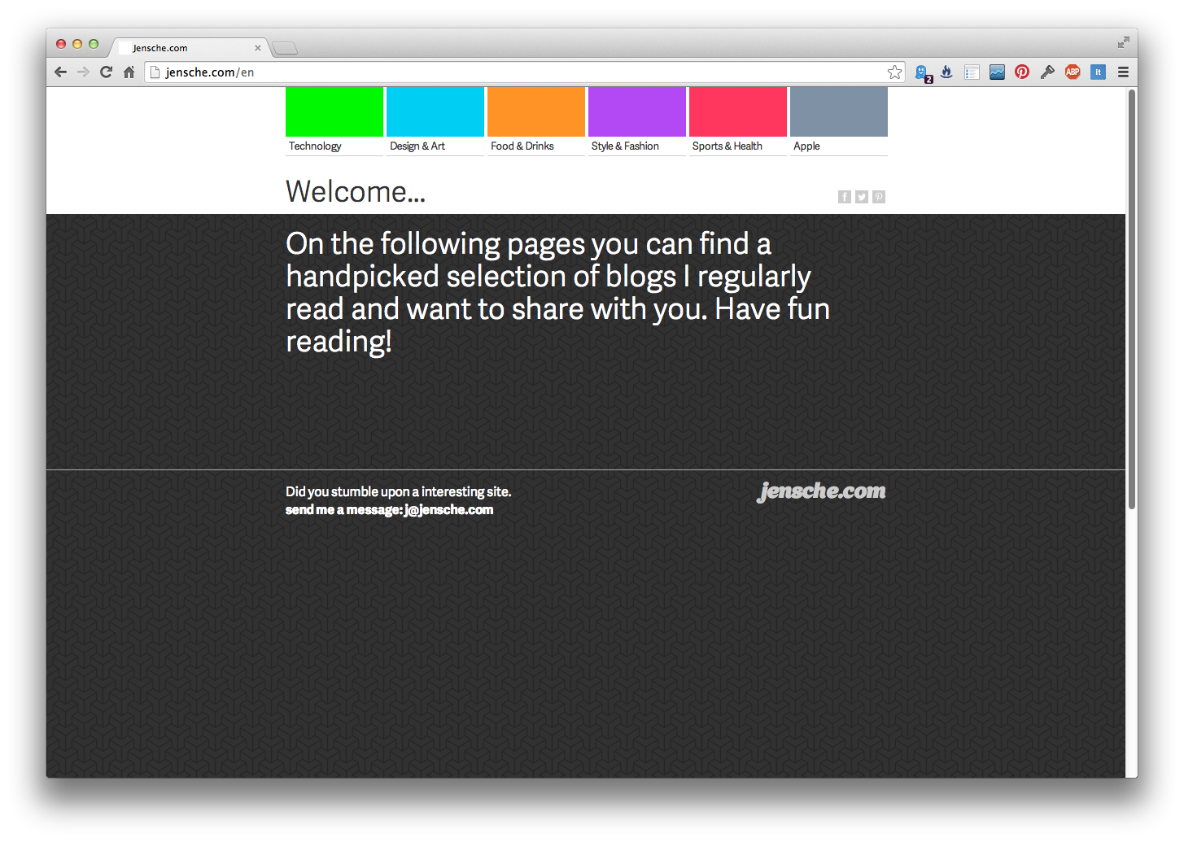Open the Technology category
Viewport: 1184px width, 842px height.
(x=315, y=146)
